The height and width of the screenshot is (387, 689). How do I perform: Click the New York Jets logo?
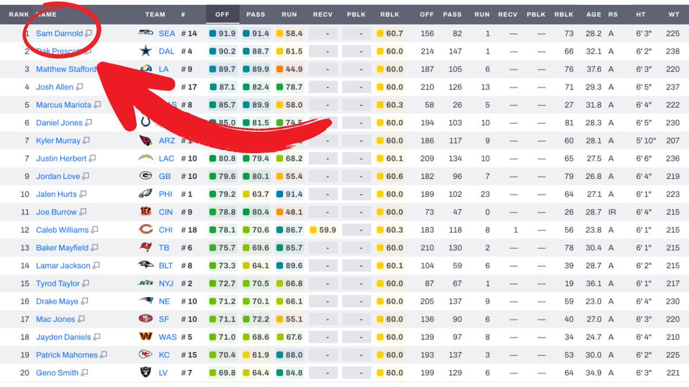click(146, 283)
